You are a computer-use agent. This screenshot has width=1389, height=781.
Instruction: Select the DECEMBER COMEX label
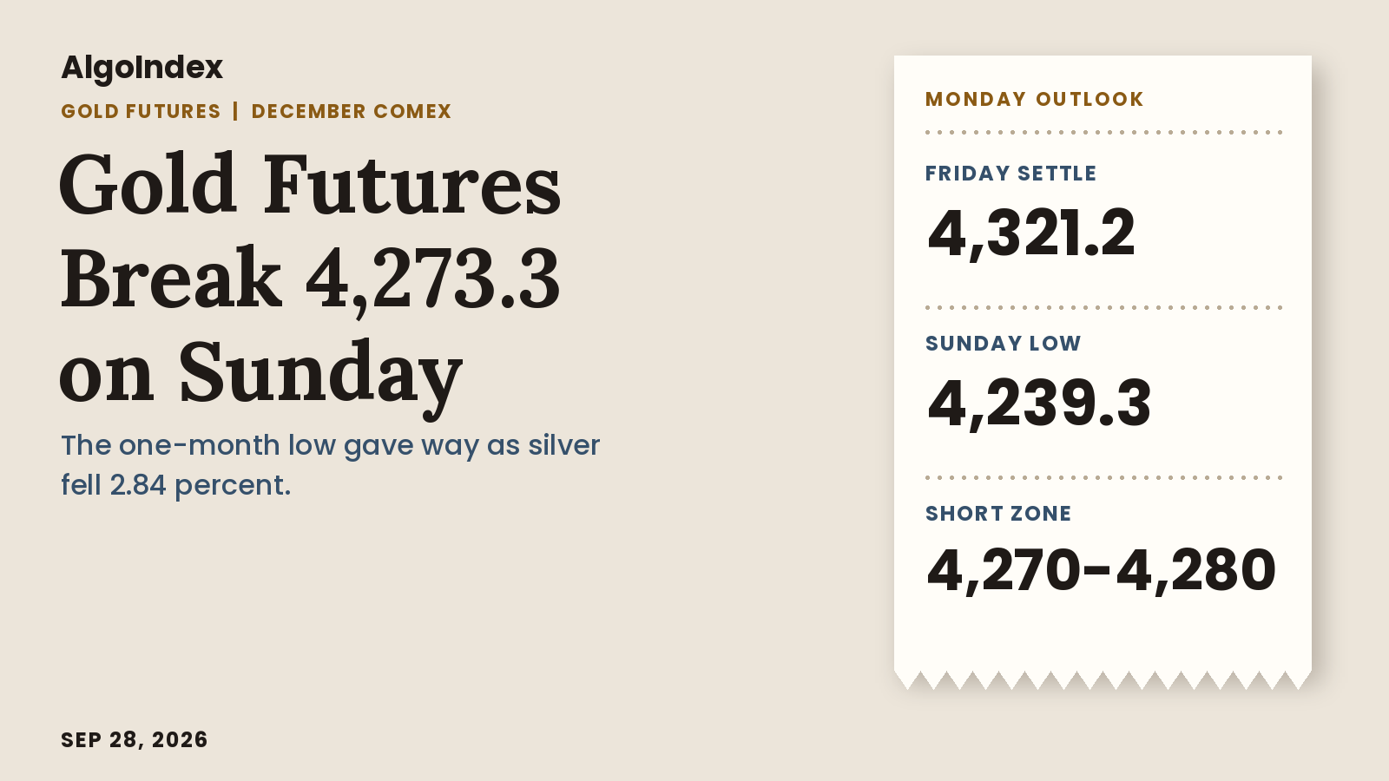click(x=352, y=111)
